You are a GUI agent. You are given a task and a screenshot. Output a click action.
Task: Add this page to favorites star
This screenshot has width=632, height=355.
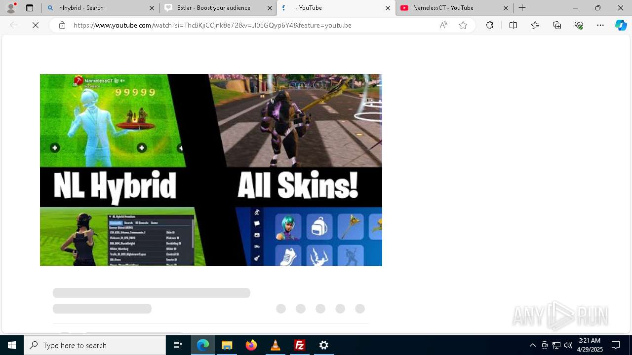point(463,25)
